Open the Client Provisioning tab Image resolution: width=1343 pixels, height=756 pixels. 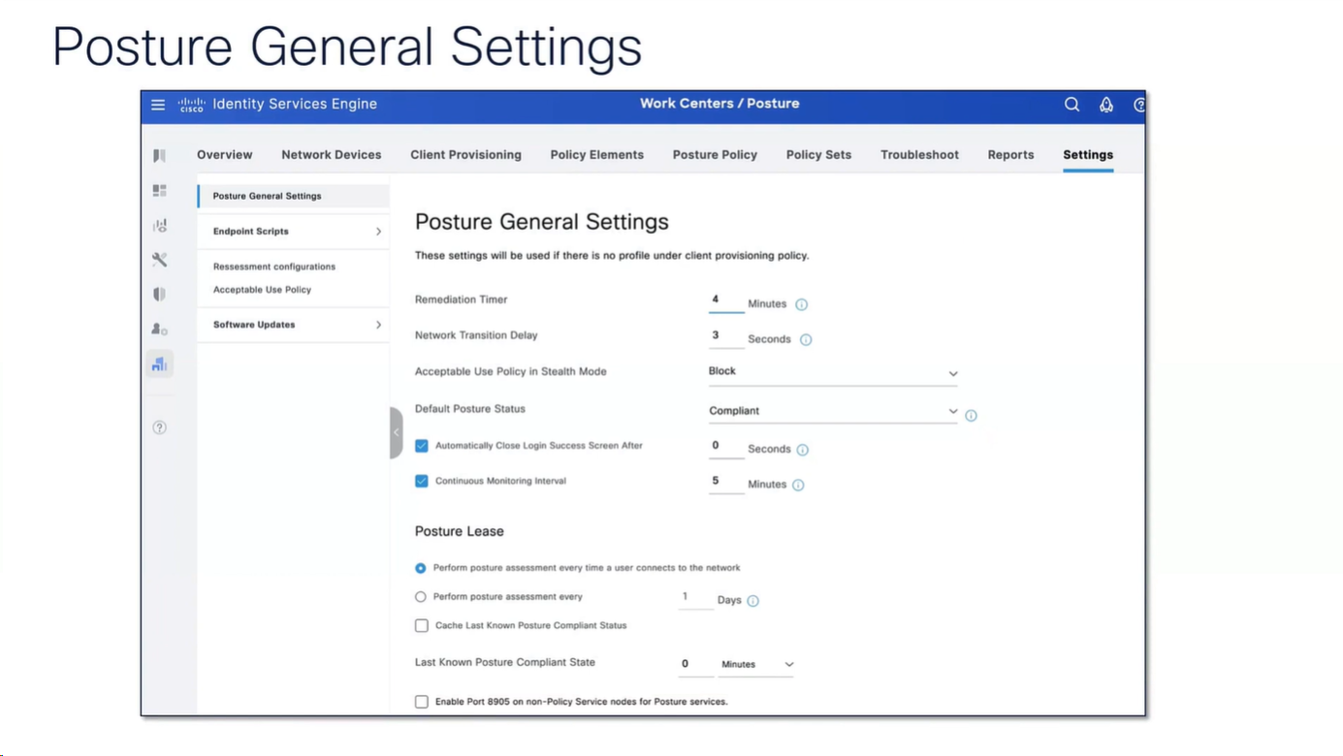(465, 155)
